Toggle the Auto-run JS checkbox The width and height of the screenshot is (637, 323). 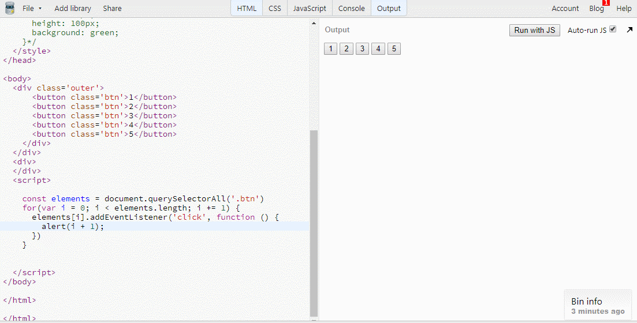click(x=613, y=29)
